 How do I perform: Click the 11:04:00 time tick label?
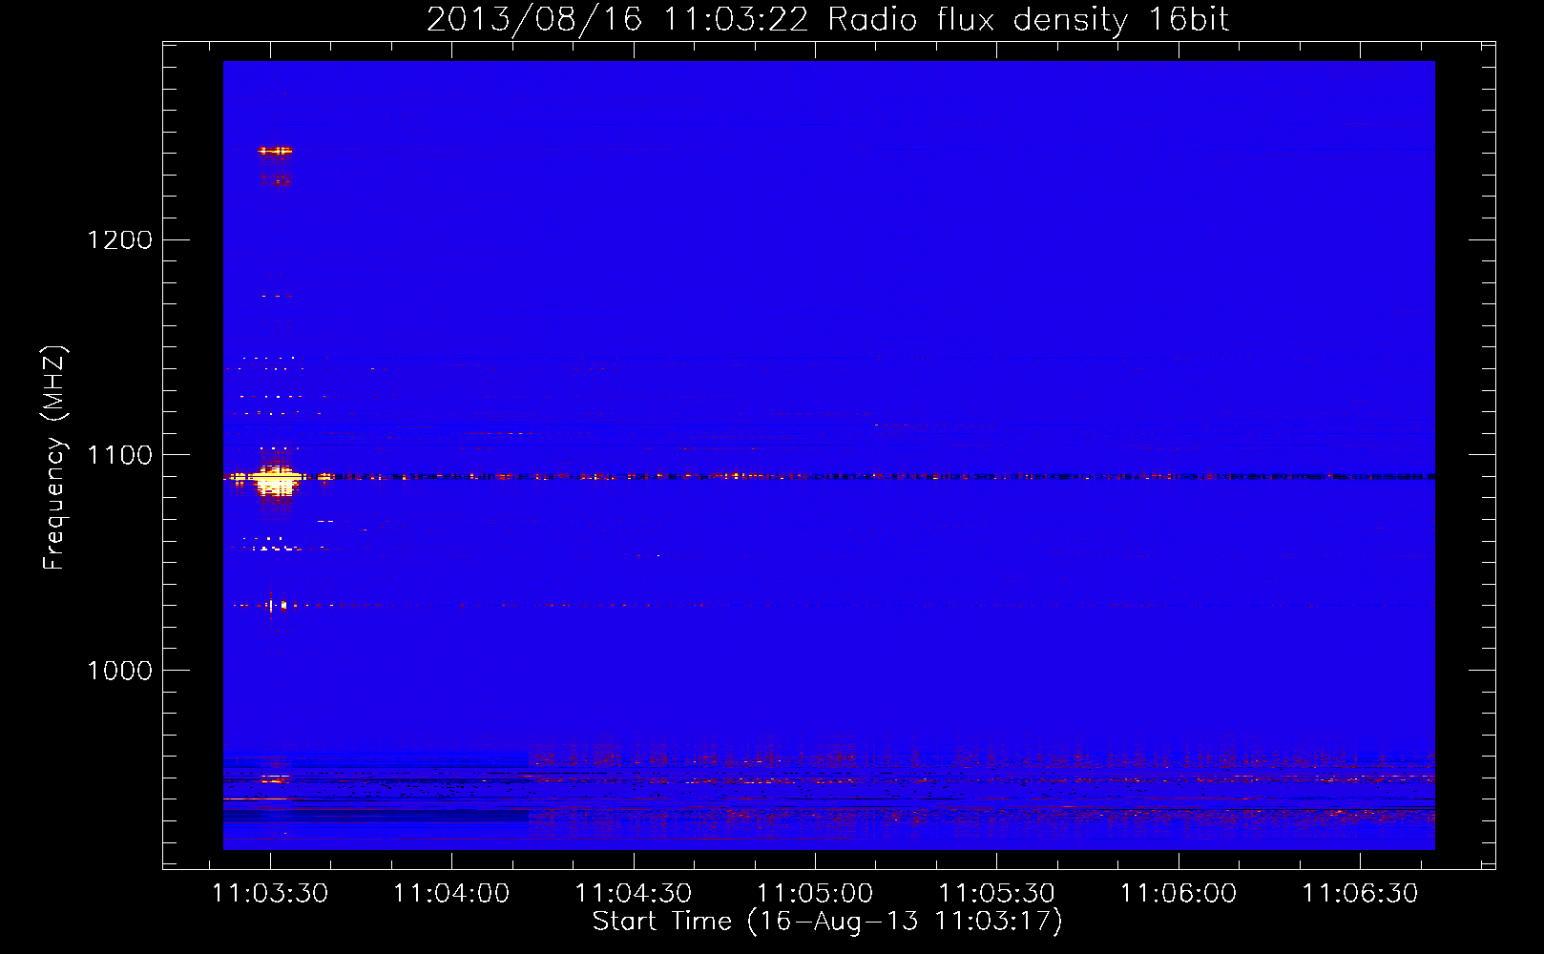pos(451,894)
